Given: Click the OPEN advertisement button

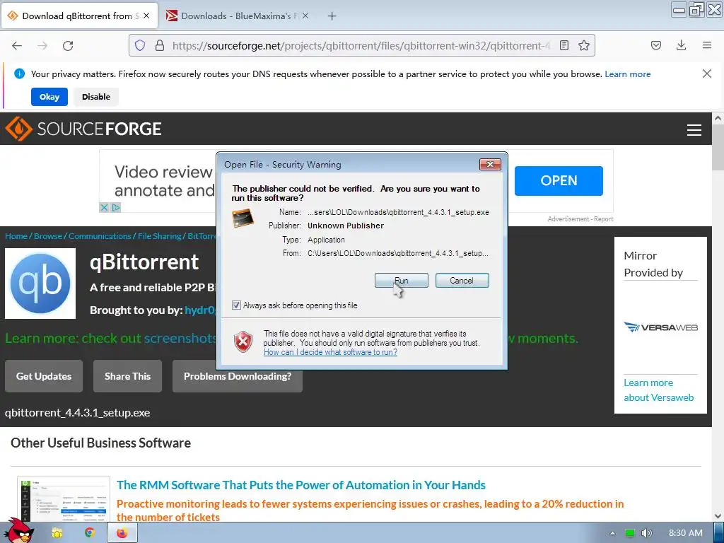Looking at the screenshot, I should [x=559, y=180].
